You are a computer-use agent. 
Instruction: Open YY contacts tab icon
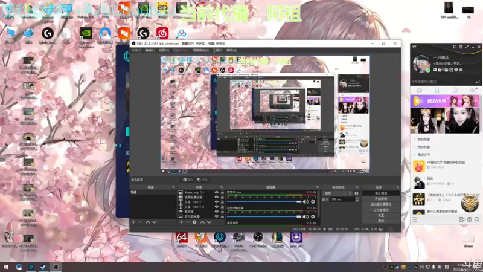coord(437,90)
